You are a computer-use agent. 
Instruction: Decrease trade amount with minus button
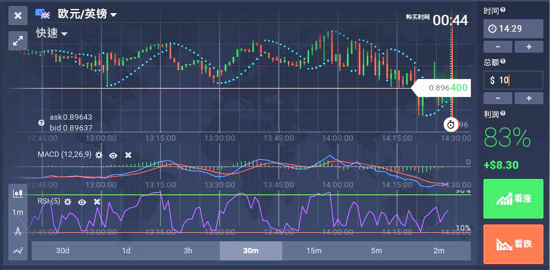(x=498, y=99)
